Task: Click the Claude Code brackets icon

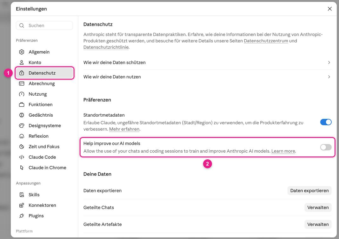Action: pos(22,157)
